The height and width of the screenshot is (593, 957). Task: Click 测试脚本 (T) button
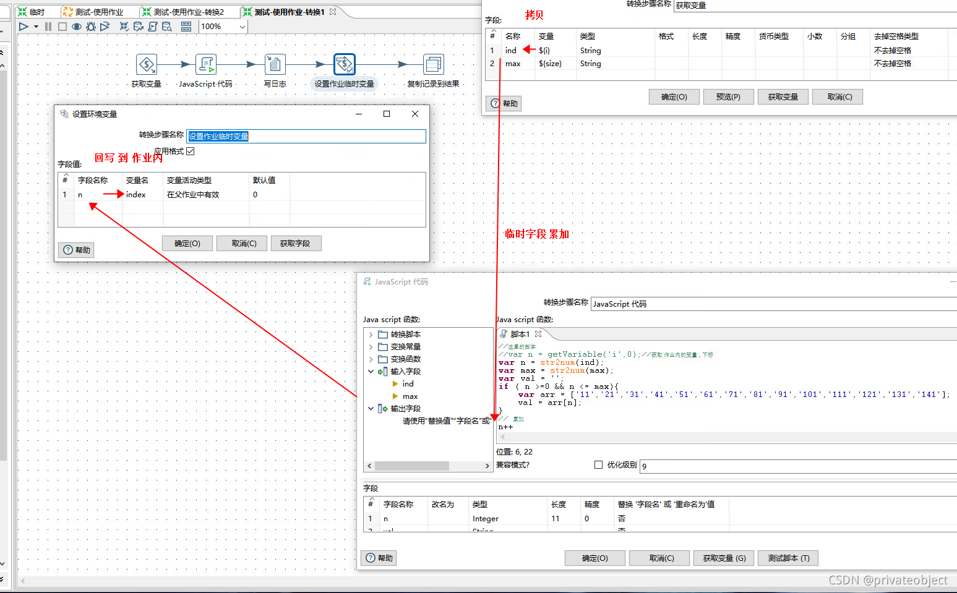coord(789,558)
